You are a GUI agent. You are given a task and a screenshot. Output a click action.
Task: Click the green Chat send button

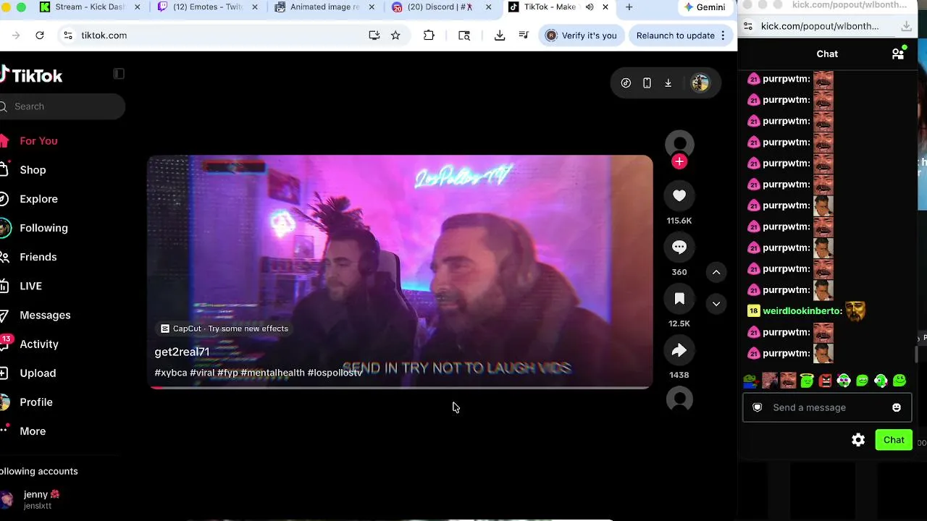[894, 440]
